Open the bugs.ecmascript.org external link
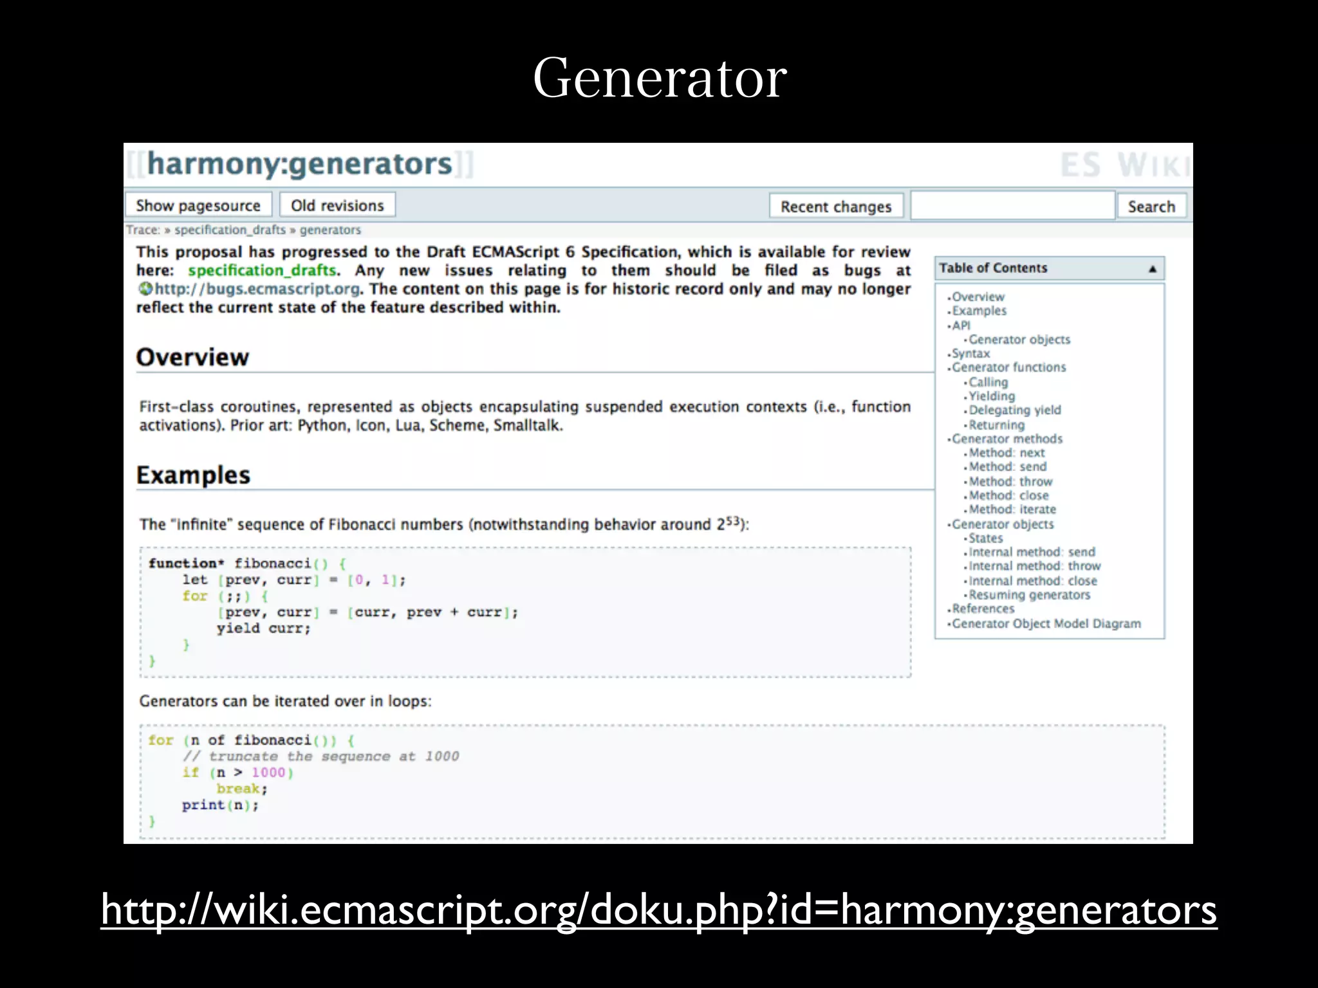This screenshot has height=988, width=1318. pyautogui.click(x=257, y=289)
